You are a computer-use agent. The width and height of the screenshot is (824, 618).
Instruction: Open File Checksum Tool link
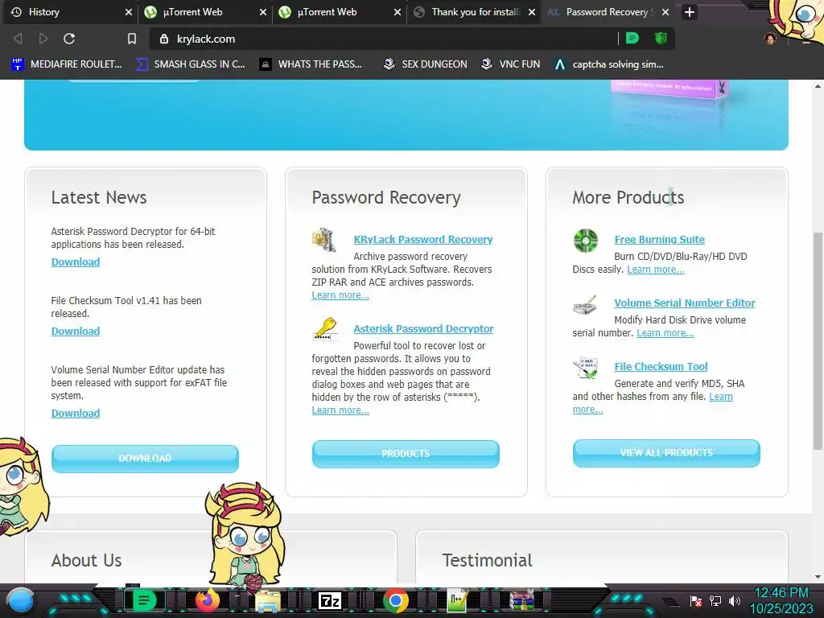pos(661,366)
